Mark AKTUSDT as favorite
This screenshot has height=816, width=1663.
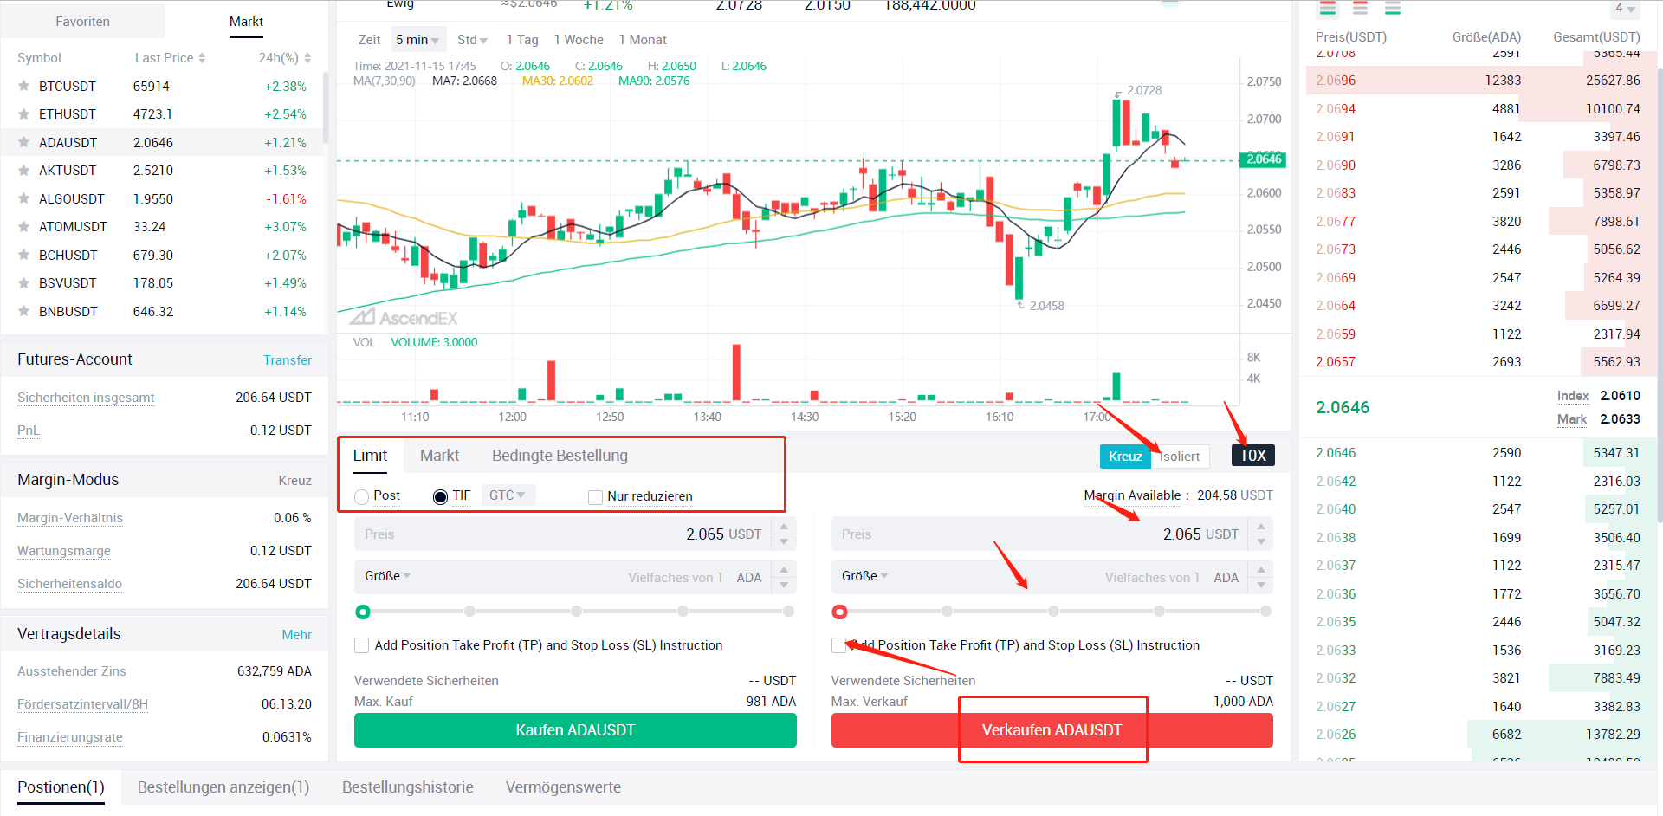[x=24, y=170]
